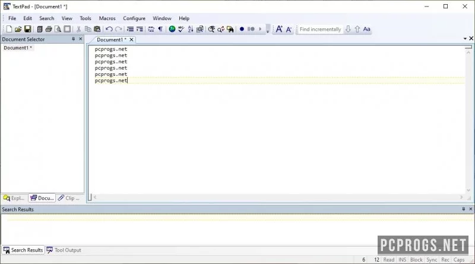475x264 pixels.
Task: Select the Search Results bottom tab
Action: click(x=23, y=250)
